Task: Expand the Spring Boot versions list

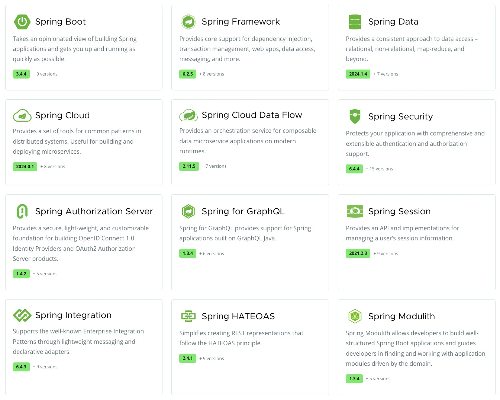Action: pos(45,74)
